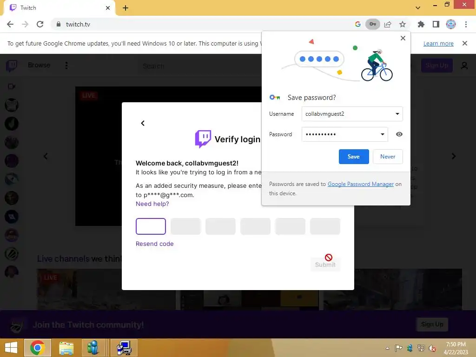
Task: Click the Submit button
Action: pyautogui.click(x=325, y=264)
